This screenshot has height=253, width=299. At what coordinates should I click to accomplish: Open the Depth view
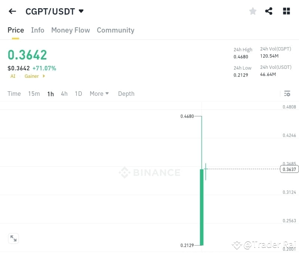[x=126, y=94]
